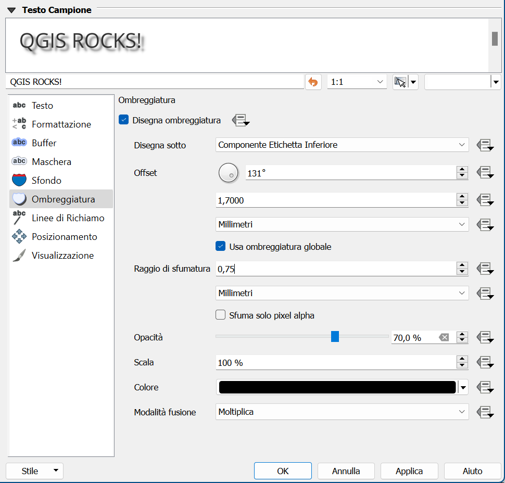Switch to the Maschera tab

[61, 162]
